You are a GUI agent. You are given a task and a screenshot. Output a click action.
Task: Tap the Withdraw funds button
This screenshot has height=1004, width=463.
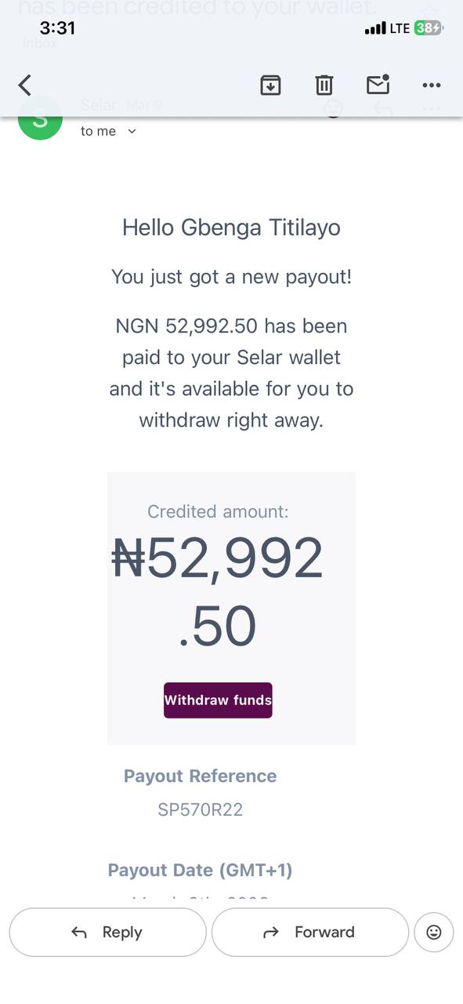218,700
